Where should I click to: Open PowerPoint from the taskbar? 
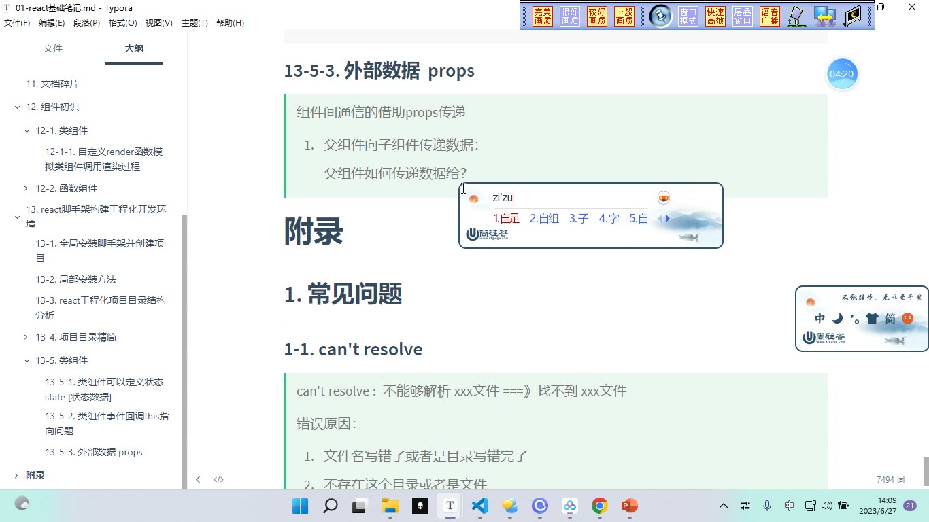click(629, 506)
